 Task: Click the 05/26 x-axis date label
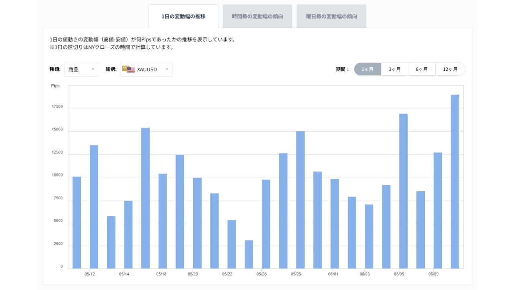click(x=262, y=274)
